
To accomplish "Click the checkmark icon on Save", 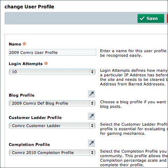I will click(x=142, y=18).
